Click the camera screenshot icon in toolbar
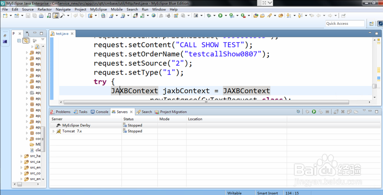Image resolution: width=383 pixels, height=195 pixels. tap(196, 15)
